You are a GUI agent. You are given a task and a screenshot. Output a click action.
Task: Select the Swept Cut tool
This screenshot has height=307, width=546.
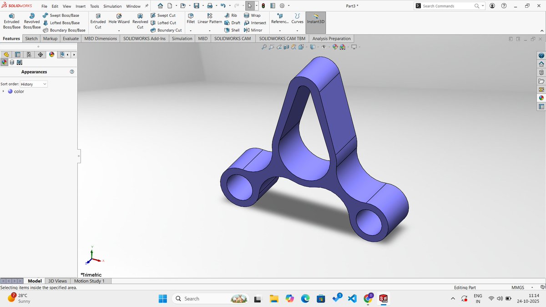coord(162,15)
